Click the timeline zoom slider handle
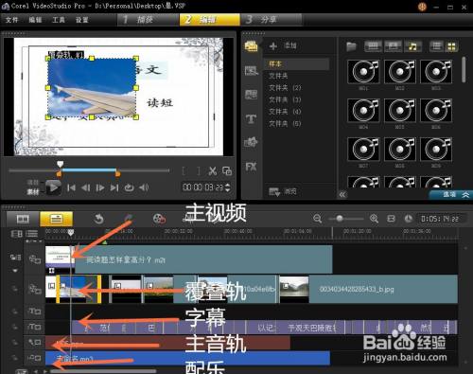 tap(340, 219)
